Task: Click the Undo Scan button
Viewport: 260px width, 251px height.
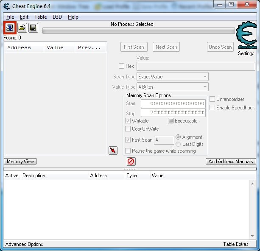Action: coord(220,47)
